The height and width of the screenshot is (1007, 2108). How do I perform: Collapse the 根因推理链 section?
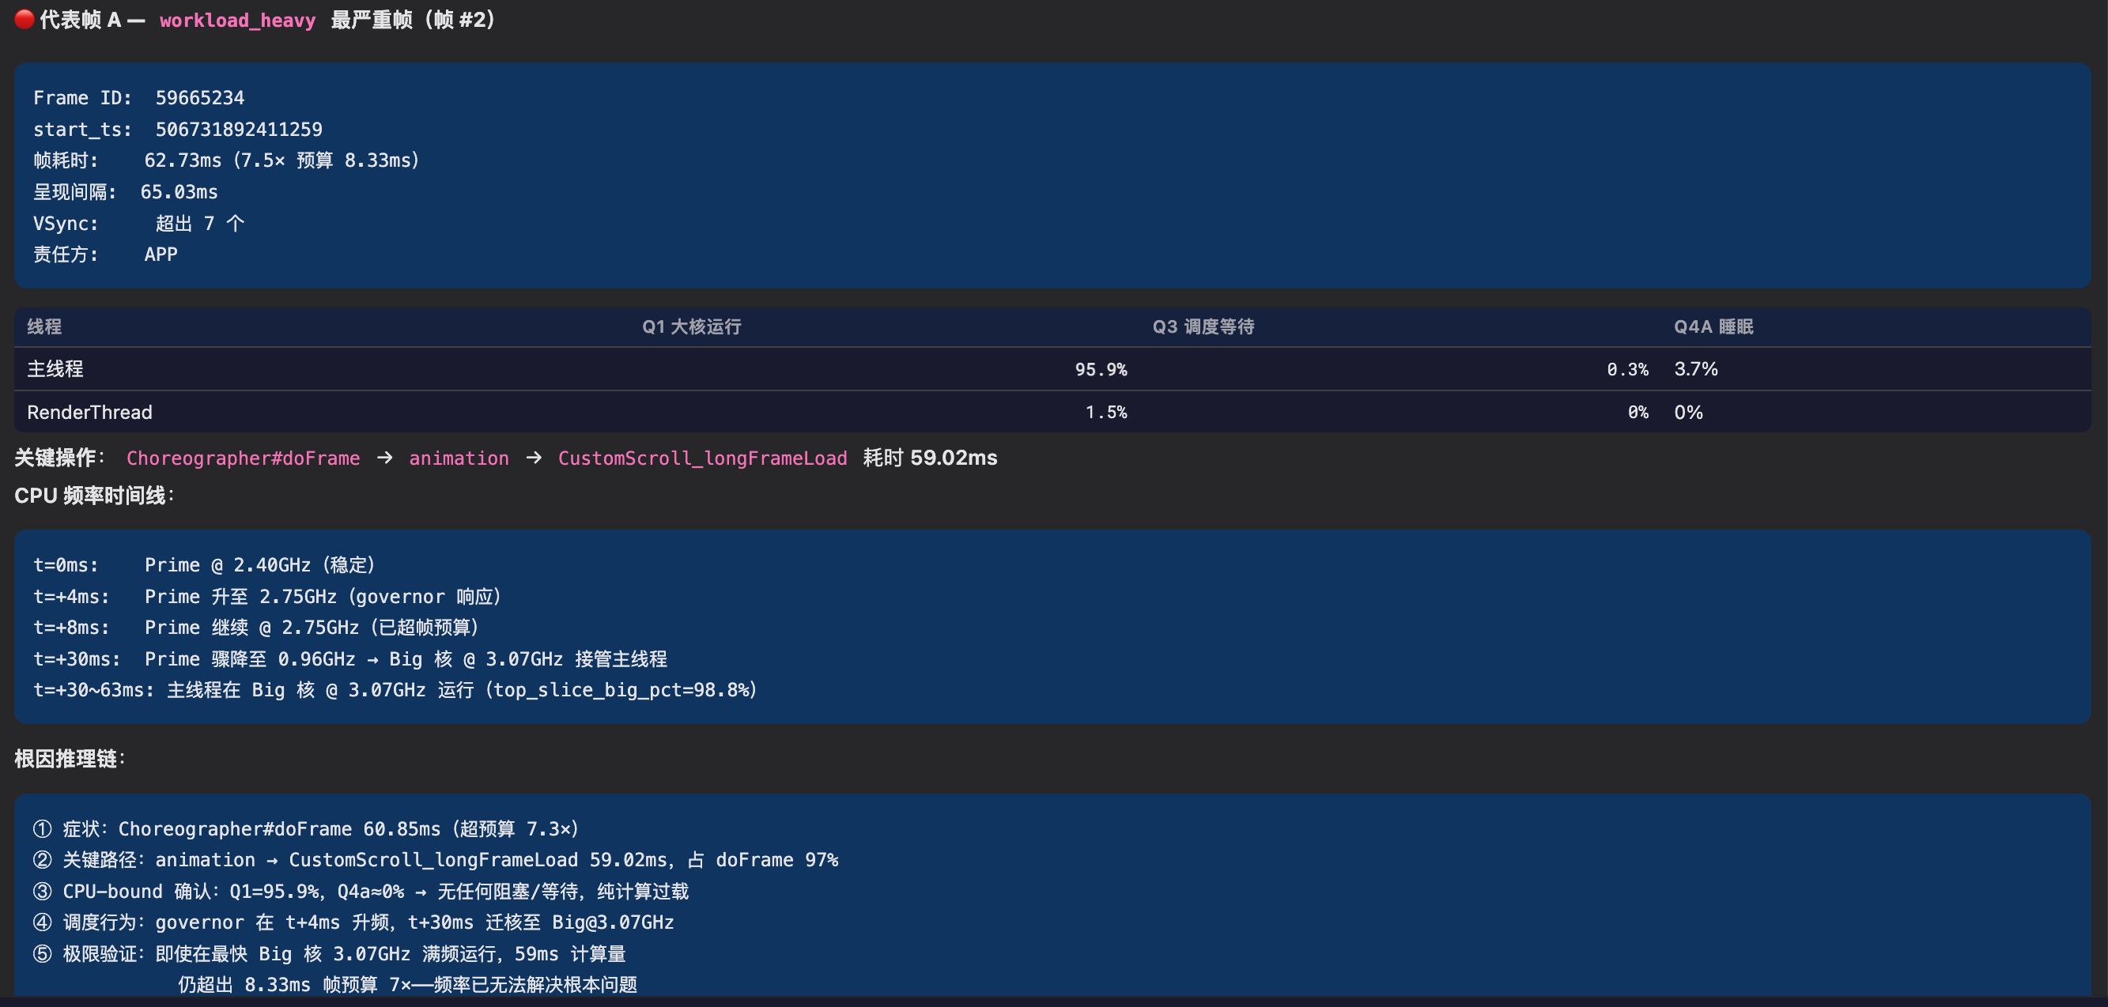[70, 759]
